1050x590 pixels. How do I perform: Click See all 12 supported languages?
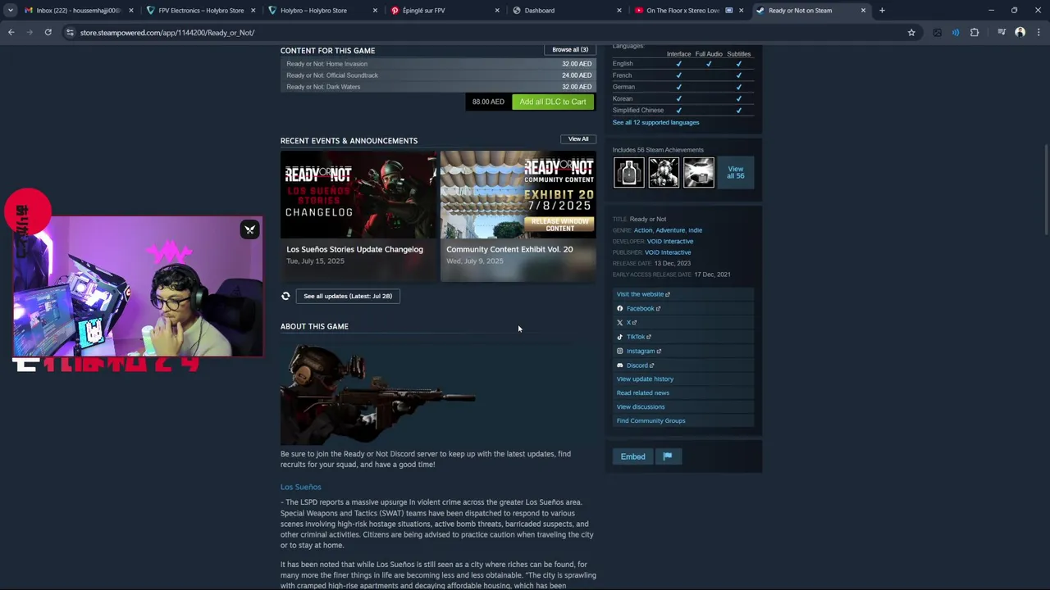[655, 123]
